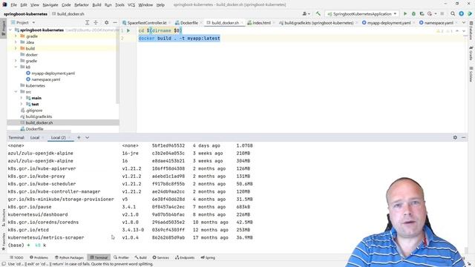475x267 pixels.
Task: Collapse all in Project panel header
Action: [96, 22]
